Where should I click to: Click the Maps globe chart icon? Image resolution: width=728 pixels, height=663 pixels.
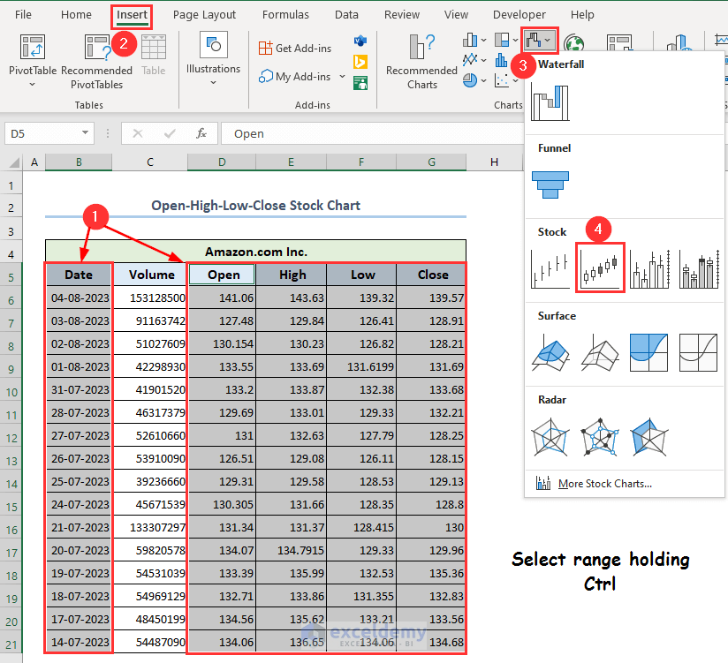tap(574, 43)
